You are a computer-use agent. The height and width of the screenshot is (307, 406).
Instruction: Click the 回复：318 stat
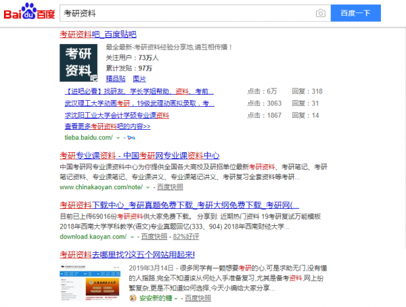(x=307, y=91)
